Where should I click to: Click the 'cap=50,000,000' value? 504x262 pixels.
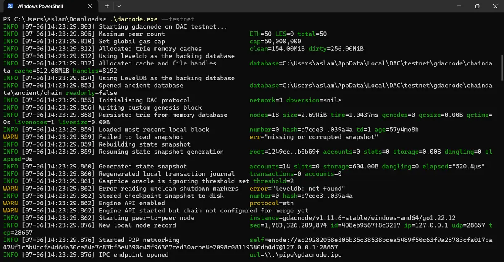click(x=276, y=41)
